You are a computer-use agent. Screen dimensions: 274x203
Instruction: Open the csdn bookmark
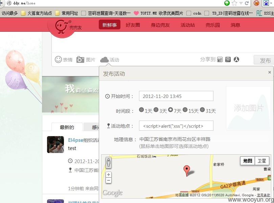click(x=194, y=13)
